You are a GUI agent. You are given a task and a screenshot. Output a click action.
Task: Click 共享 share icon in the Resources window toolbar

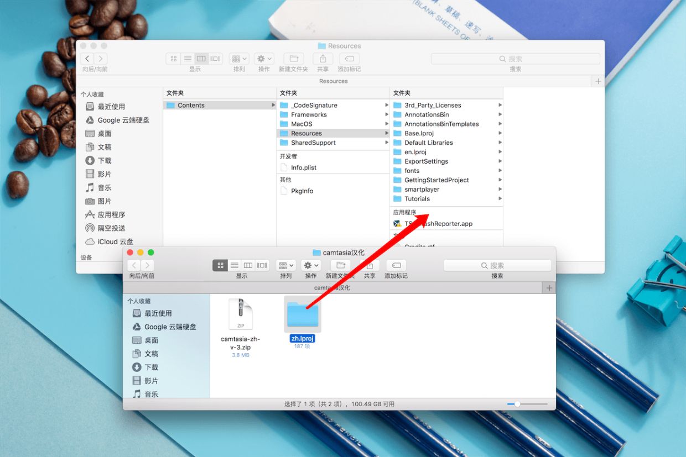coord(323,59)
